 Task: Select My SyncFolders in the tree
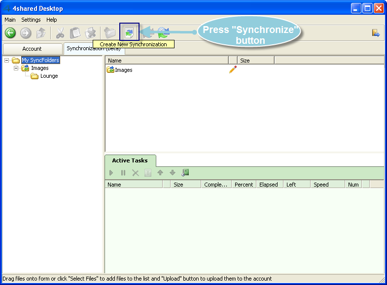tap(40, 60)
